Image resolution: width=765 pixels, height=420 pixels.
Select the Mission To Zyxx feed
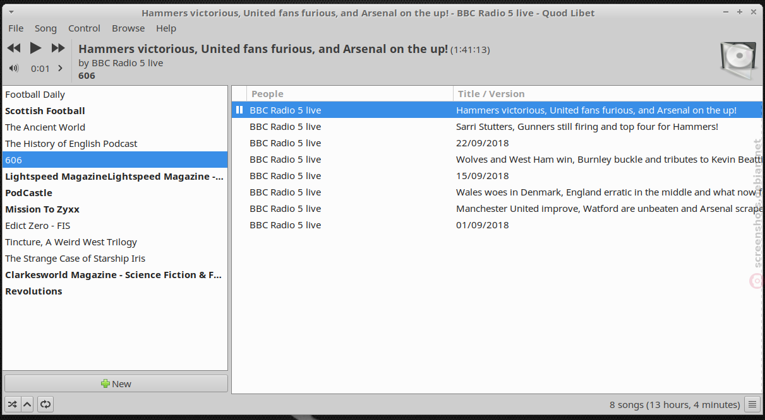115,209
